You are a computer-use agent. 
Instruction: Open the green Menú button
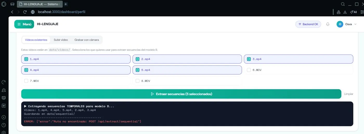24,24
